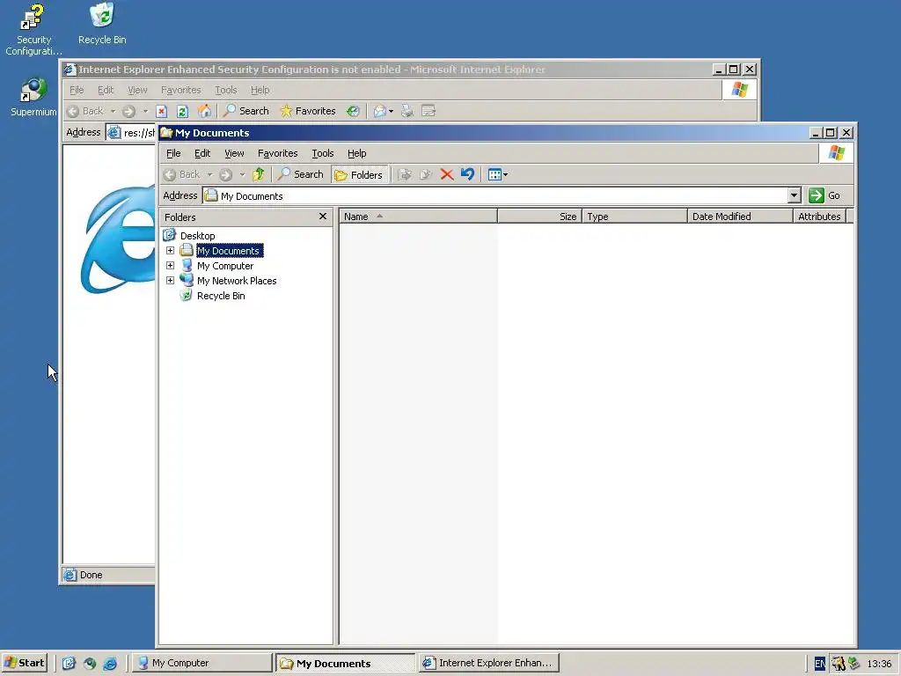Open View menu in My Documents window
This screenshot has height=676, width=901.
(x=234, y=153)
